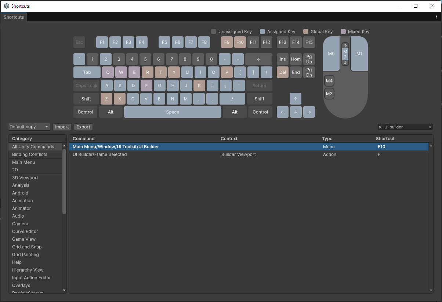Viewport: 442px width, 302px height.
Task: Open the three-dot overflow menu
Action: pyautogui.click(x=436, y=17)
